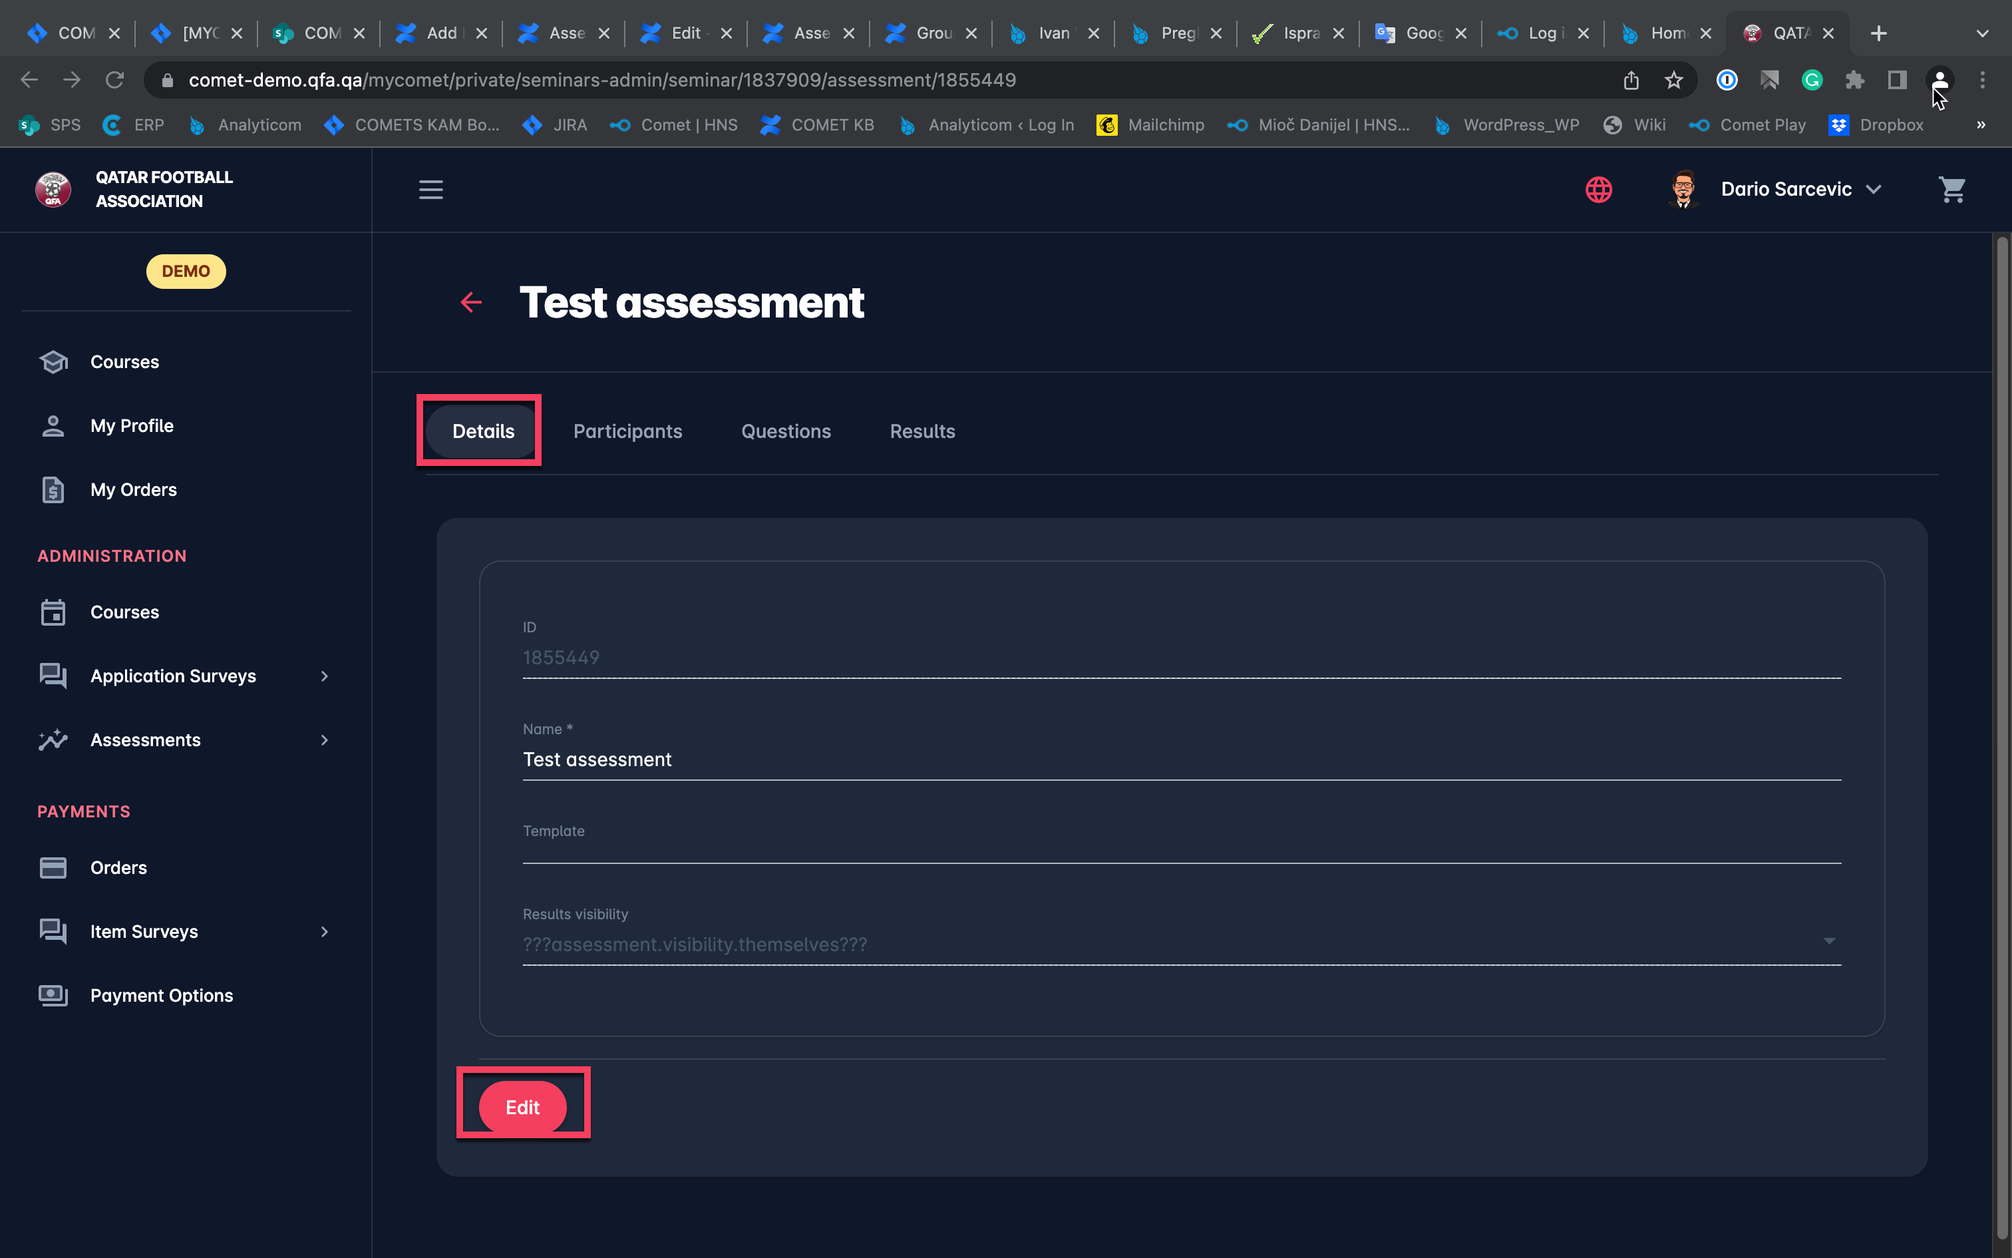Expand Application Surveys submenu
The image size is (2012, 1258).
(x=324, y=676)
